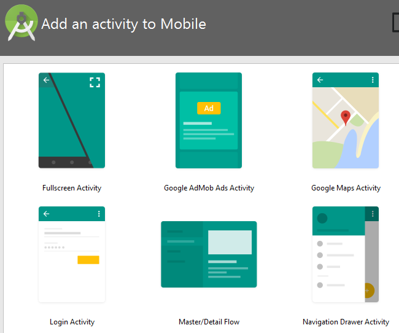This screenshot has height=333, width=399.
Task: Click the "Google AdMob Ads Activity" label
Action: (x=209, y=188)
